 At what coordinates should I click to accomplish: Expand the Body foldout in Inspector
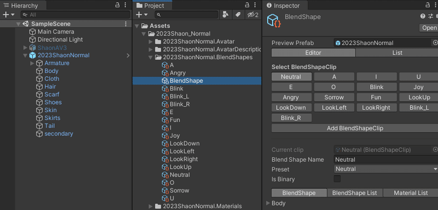(x=268, y=203)
